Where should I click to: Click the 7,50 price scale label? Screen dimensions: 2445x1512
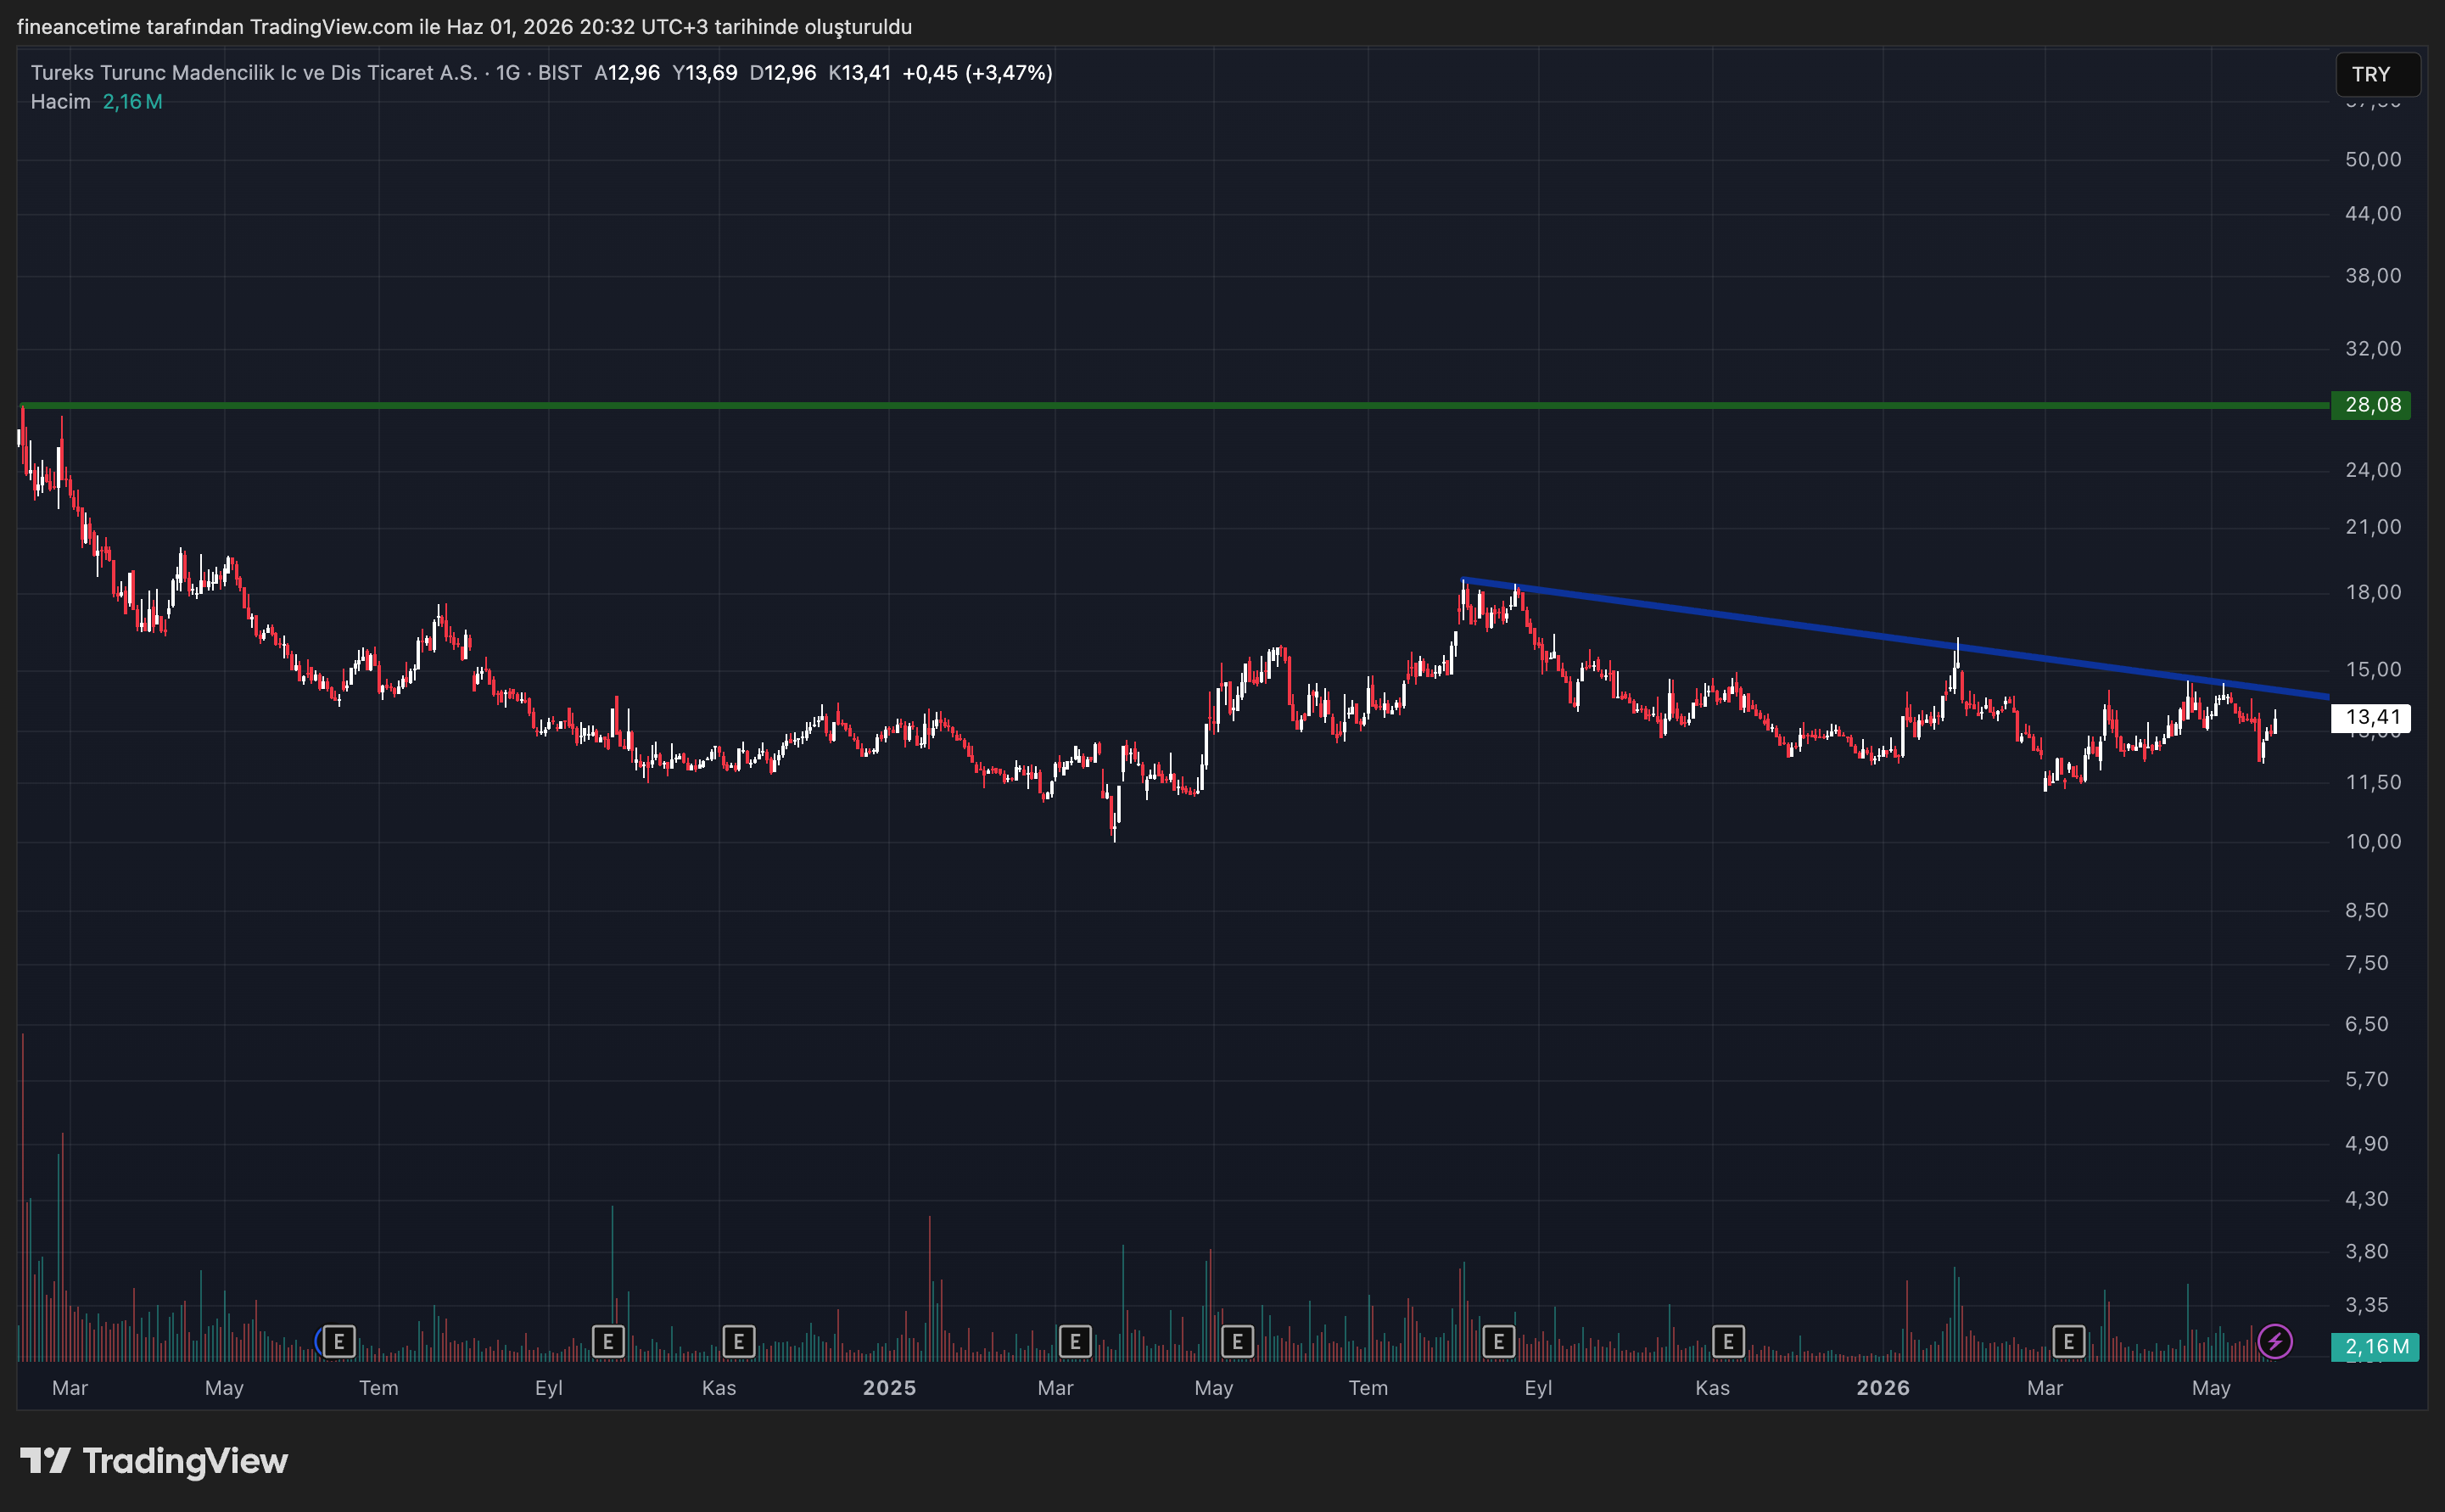[x=2367, y=964]
